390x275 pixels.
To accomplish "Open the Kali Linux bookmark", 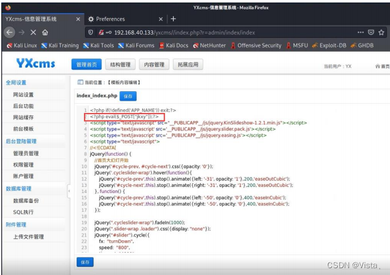I will (x=22, y=45).
